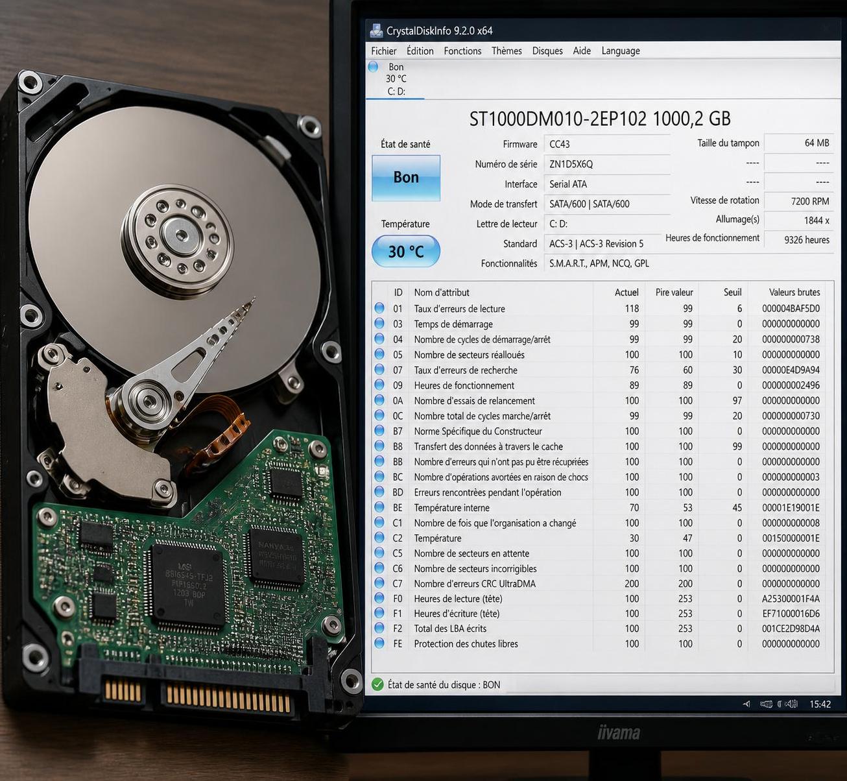
Task: Click the status icon for attribute BD
Action: (x=379, y=492)
